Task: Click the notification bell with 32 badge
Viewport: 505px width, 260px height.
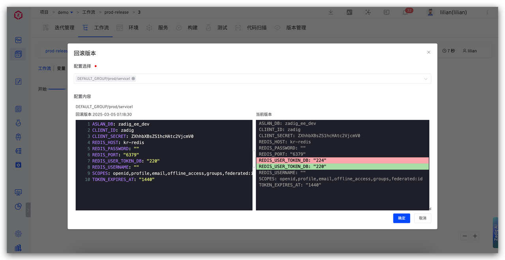Action: [405, 12]
